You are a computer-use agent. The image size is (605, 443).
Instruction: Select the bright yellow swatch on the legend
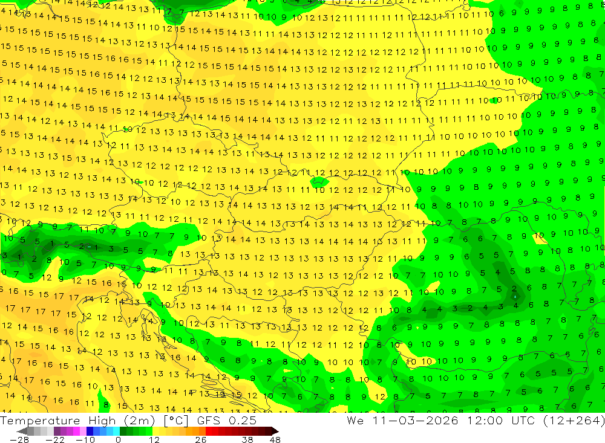click(155, 432)
